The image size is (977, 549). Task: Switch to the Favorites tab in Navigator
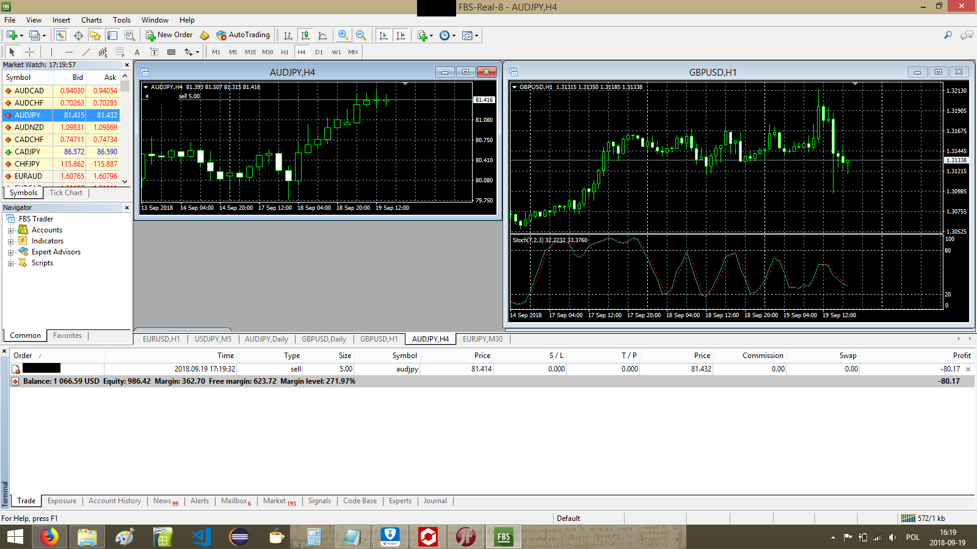[67, 335]
